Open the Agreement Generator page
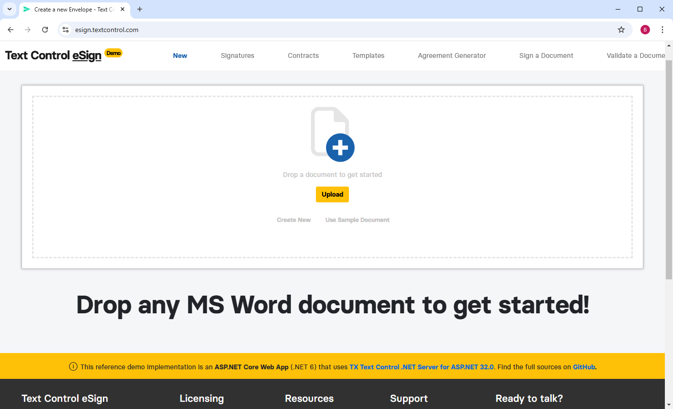This screenshot has height=409, width=673. (452, 55)
